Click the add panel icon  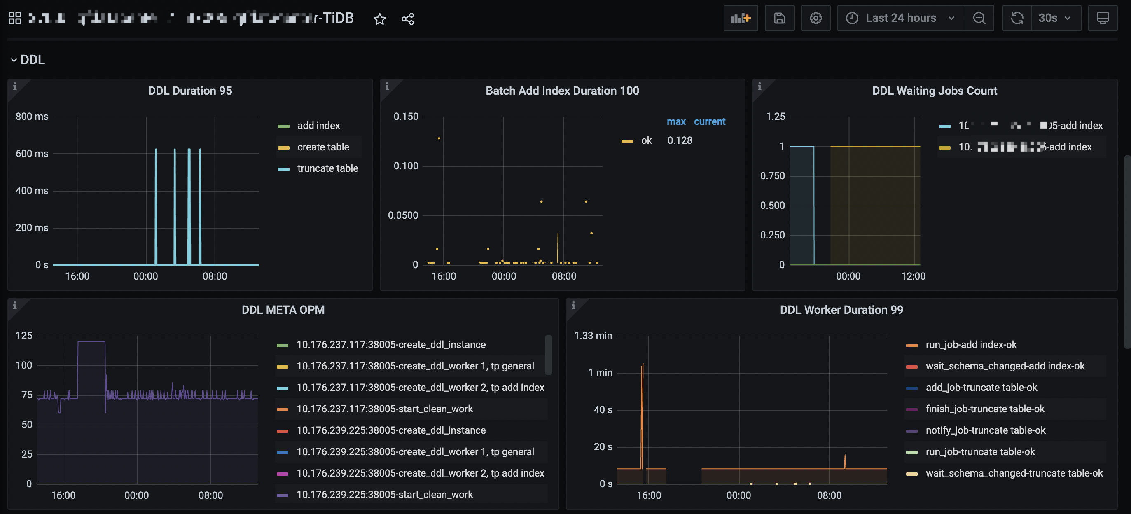pos(740,18)
